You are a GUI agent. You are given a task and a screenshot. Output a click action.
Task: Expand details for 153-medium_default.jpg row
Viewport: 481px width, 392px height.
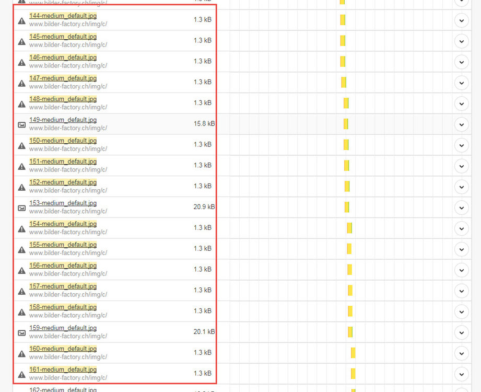[x=461, y=208]
